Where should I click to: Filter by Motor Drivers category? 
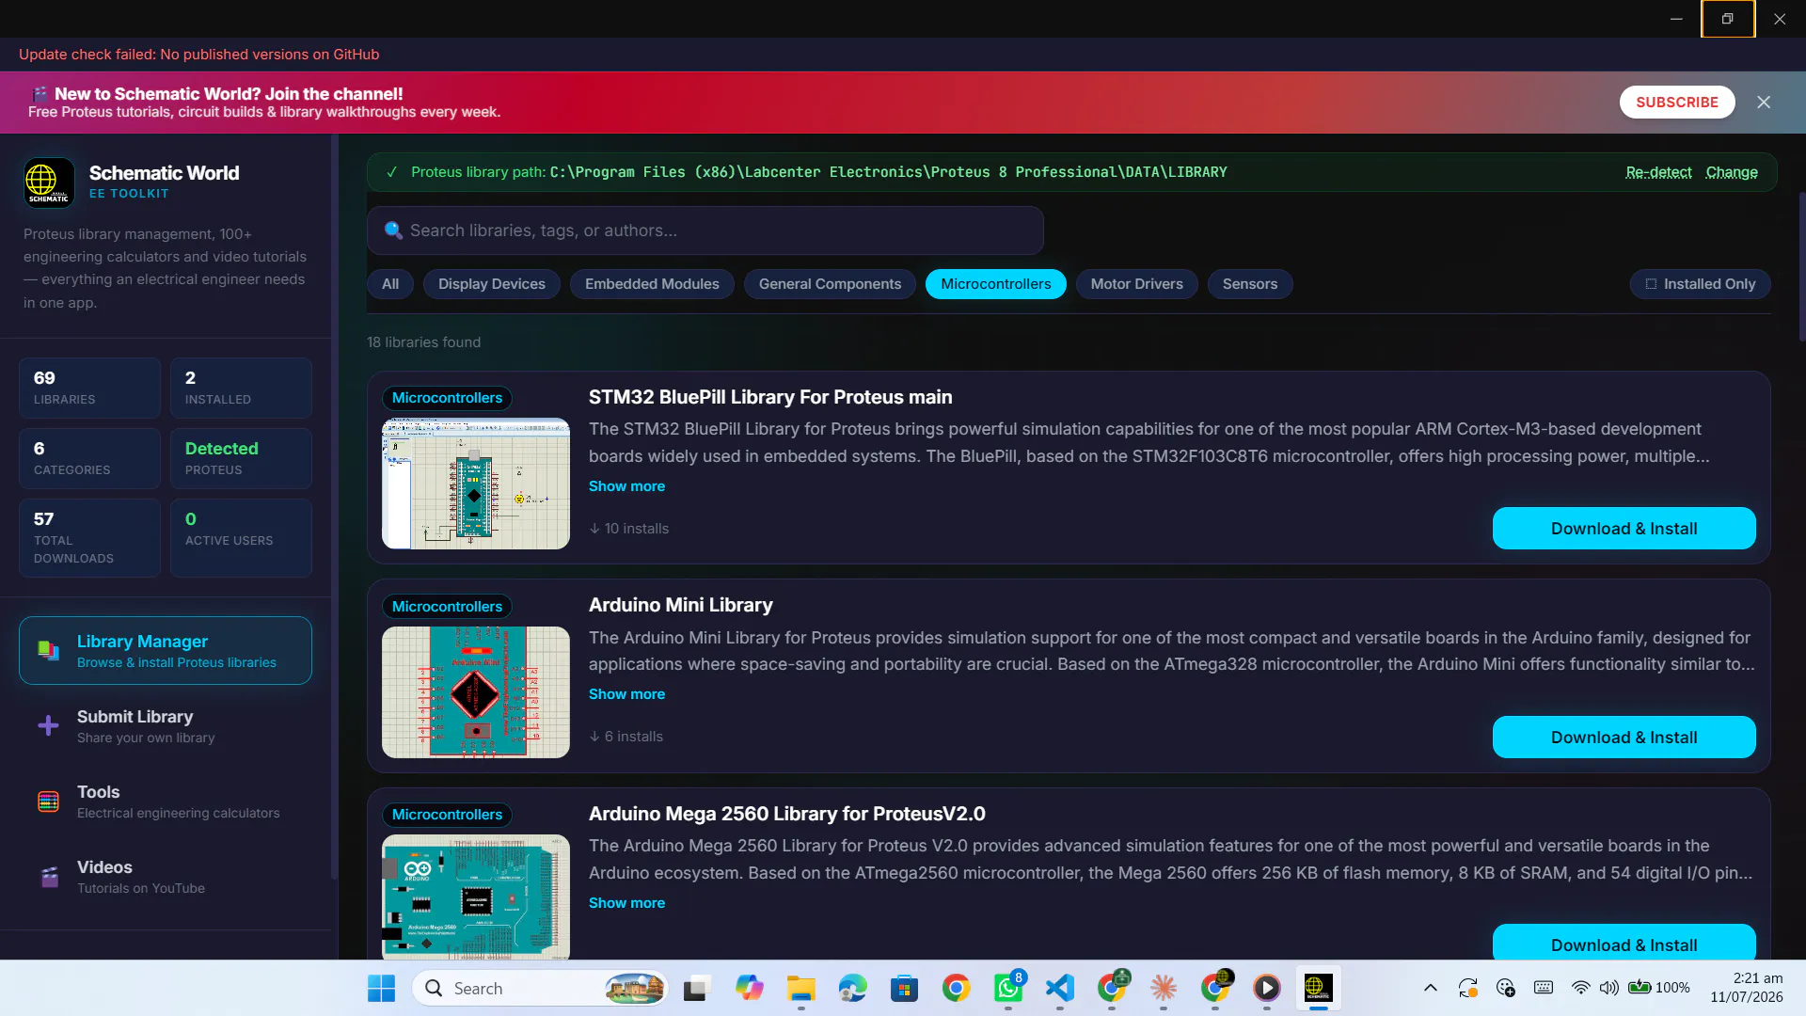(x=1136, y=284)
